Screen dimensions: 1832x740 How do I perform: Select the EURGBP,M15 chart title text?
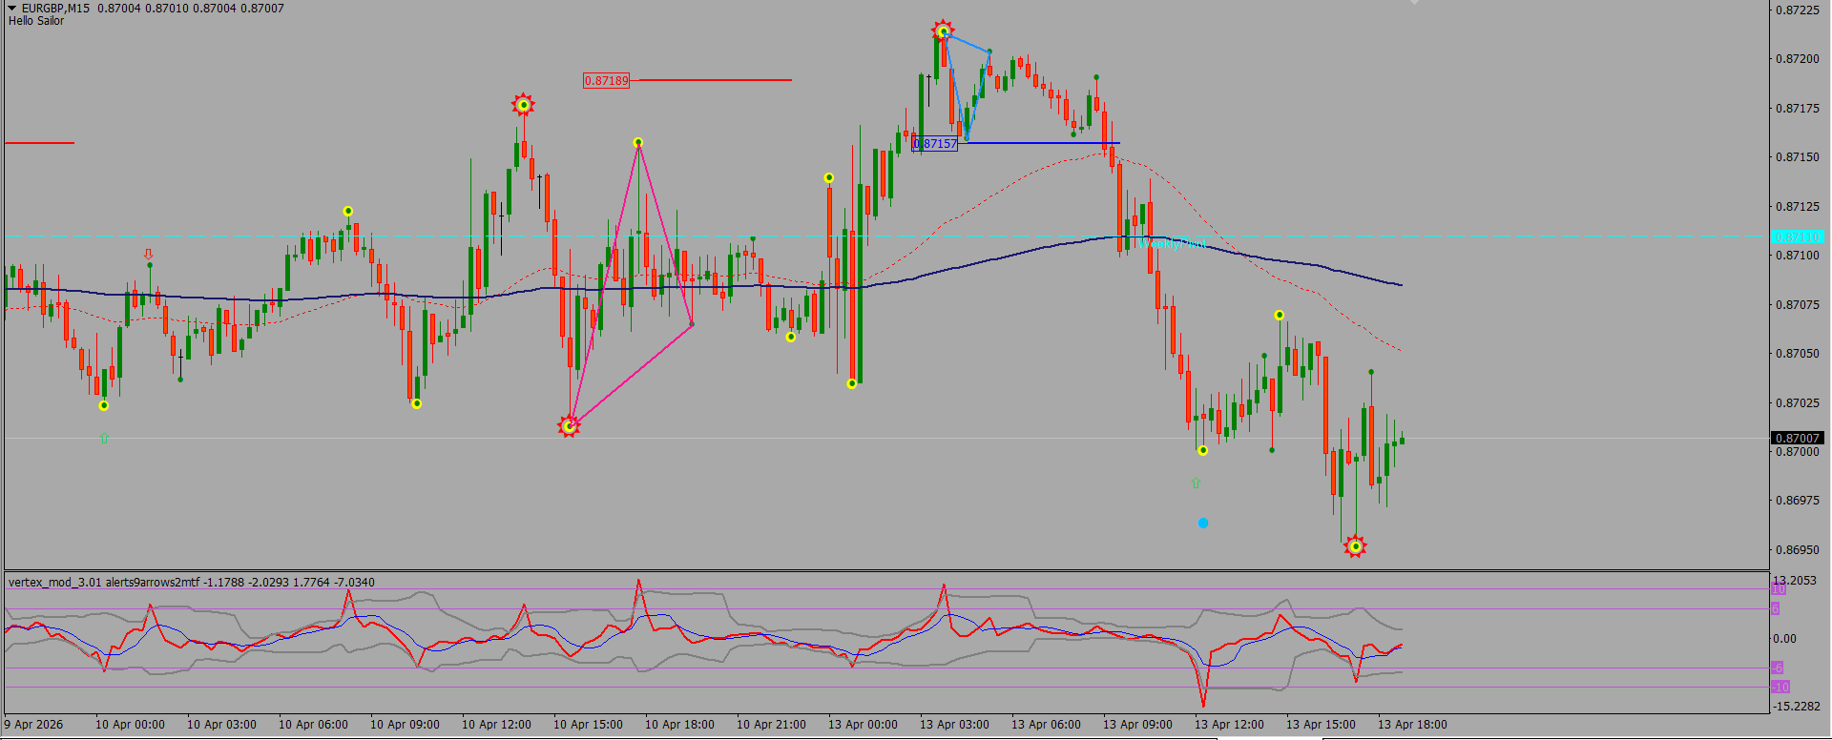click(x=56, y=9)
